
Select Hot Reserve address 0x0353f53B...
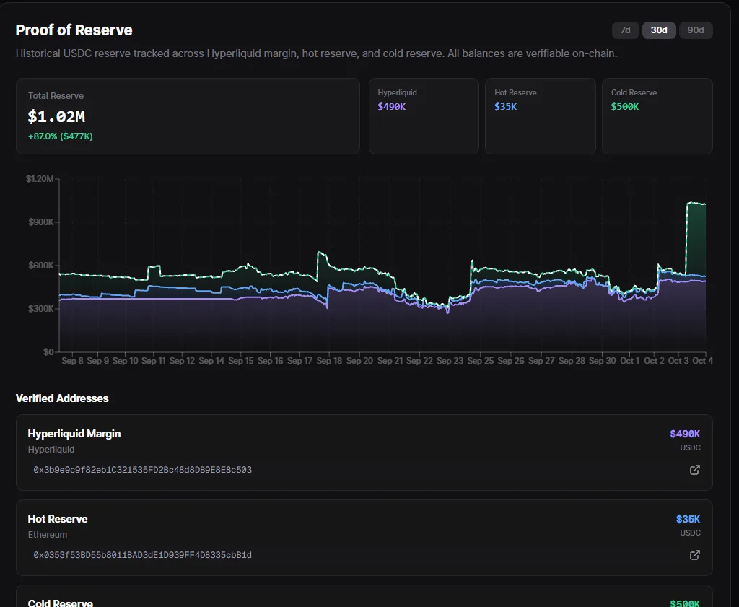point(142,555)
